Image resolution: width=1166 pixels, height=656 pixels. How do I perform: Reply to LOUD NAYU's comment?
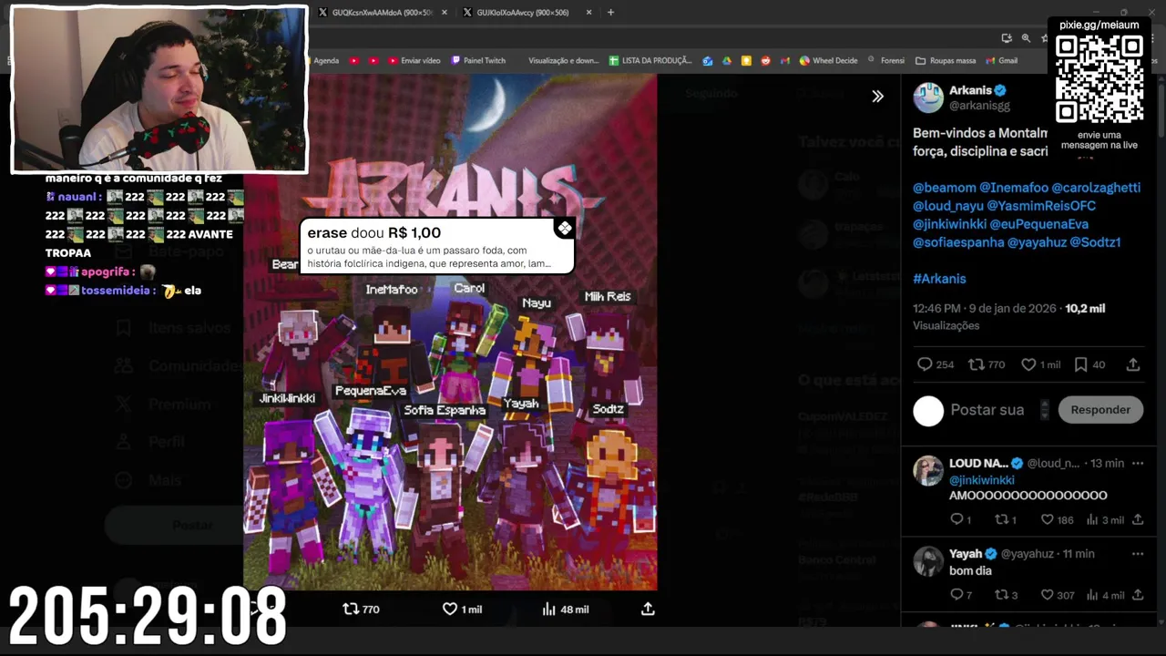(956, 519)
